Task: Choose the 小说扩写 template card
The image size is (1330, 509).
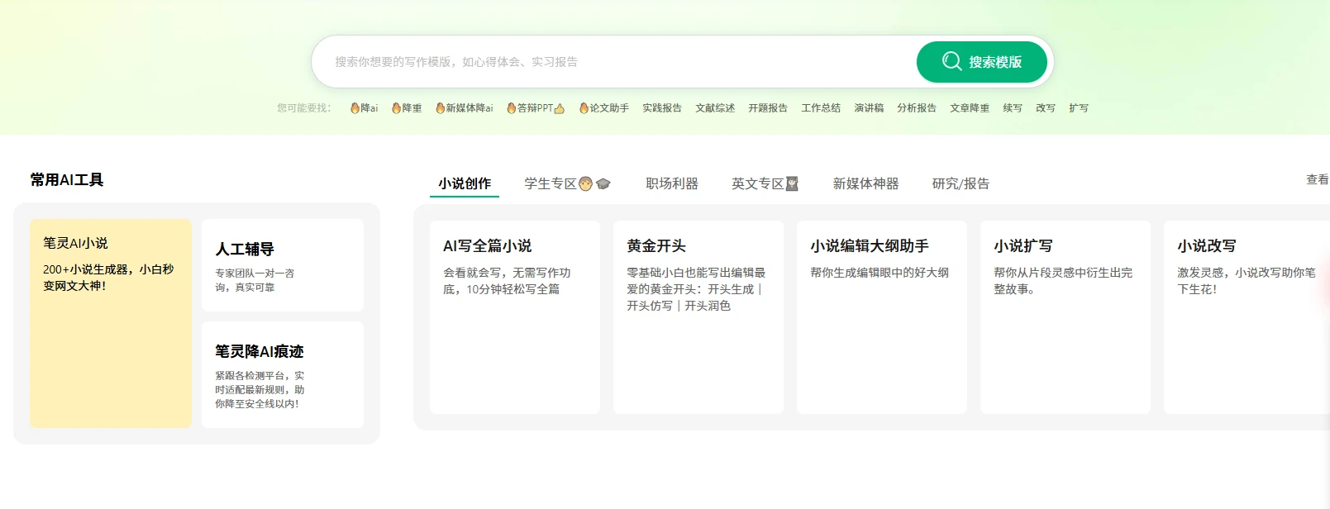Action: (1065, 317)
